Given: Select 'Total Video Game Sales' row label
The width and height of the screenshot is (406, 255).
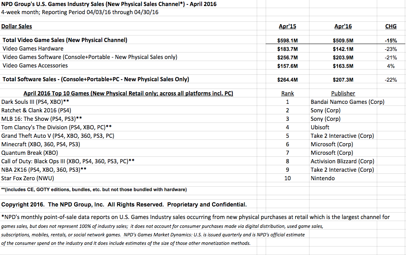Looking at the screenshot, I should pos(65,40).
